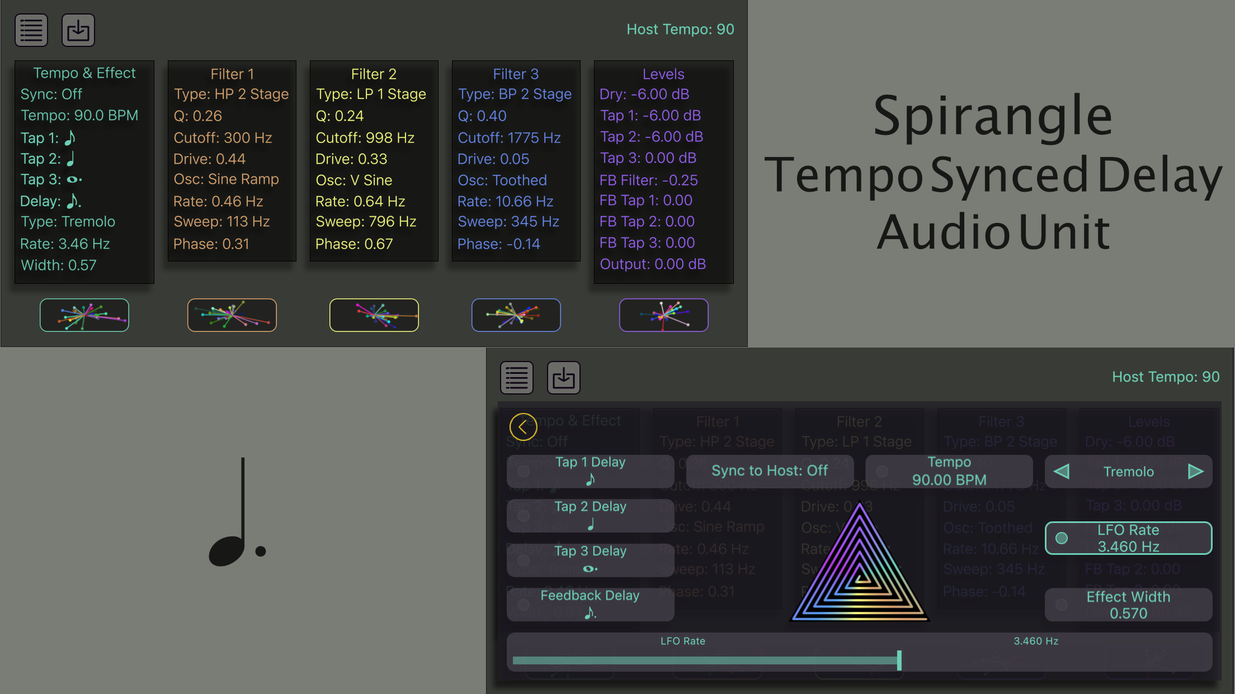This screenshot has width=1235, height=694.
Task: Switch to next effect type right arrow
Action: pyautogui.click(x=1195, y=472)
